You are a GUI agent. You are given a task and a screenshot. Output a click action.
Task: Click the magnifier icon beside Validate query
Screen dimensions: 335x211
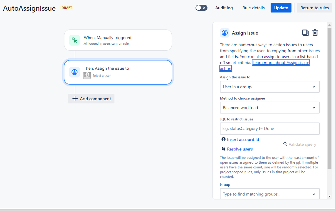285,144
